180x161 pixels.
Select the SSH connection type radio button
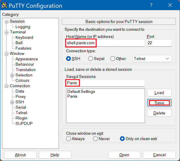click(x=68, y=59)
